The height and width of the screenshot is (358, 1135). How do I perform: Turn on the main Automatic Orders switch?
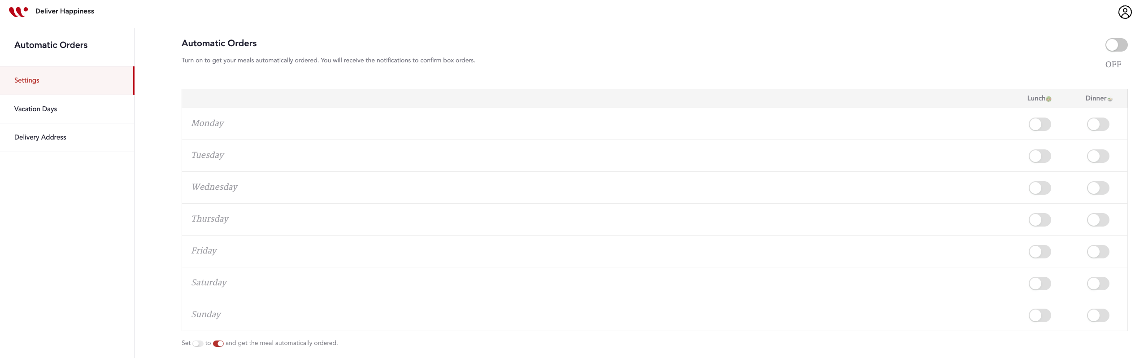click(1116, 45)
